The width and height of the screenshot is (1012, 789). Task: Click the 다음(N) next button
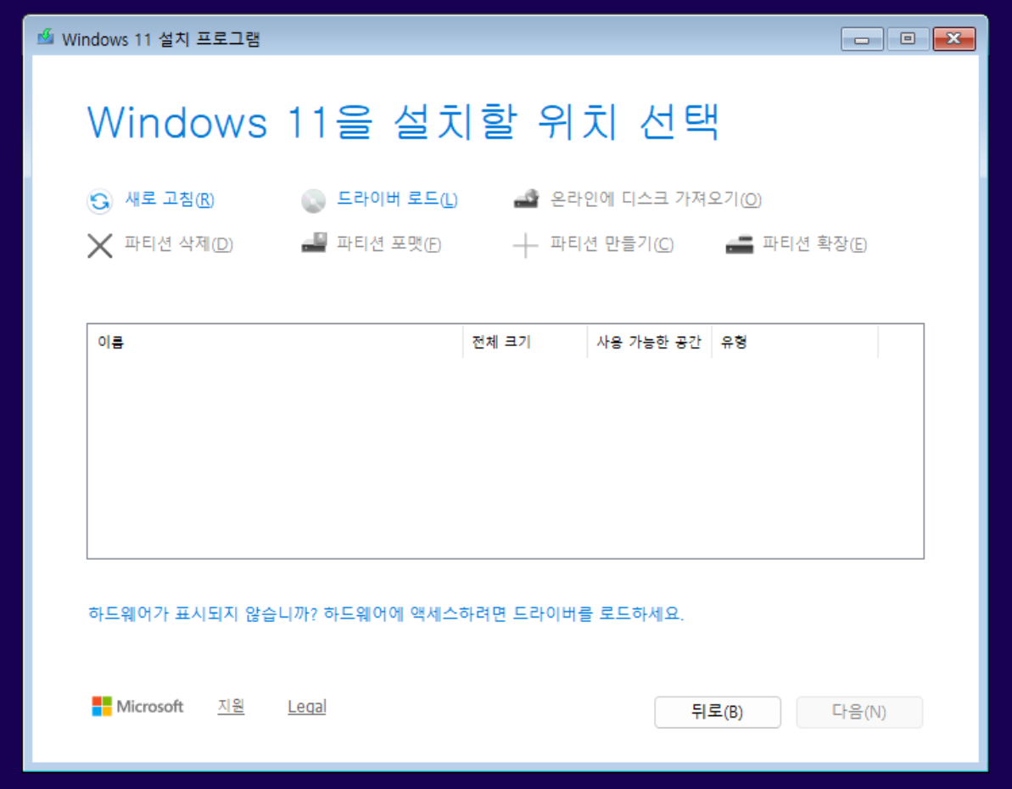tap(859, 712)
